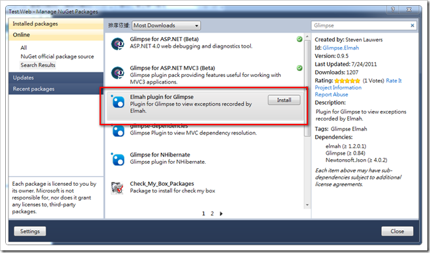The height and width of the screenshot is (253, 430).
Task: Open the Recent packages section
Action: coord(56,89)
